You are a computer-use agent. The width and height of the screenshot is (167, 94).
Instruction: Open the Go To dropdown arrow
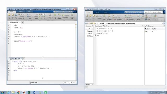[32, 16]
